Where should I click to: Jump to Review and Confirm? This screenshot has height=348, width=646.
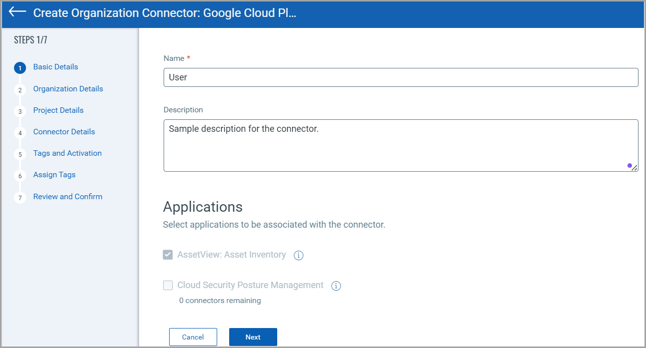click(x=68, y=197)
